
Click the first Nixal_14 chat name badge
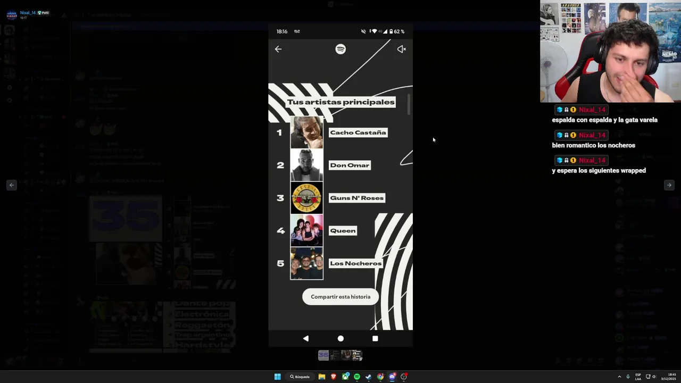coord(580,110)
